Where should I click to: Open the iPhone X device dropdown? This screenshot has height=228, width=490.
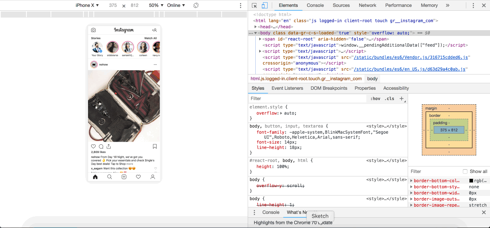[87, 5]
